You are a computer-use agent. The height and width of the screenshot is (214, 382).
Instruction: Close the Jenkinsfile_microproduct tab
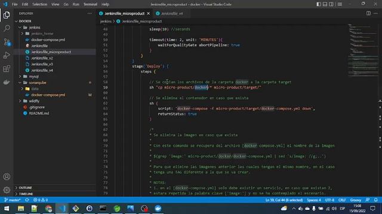point(149,14)
